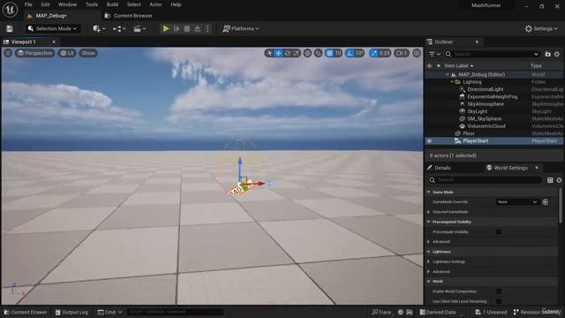Enable World Composition checkbox
The image size is (565, 318).
pyautogui.click(x=498, y=291)
